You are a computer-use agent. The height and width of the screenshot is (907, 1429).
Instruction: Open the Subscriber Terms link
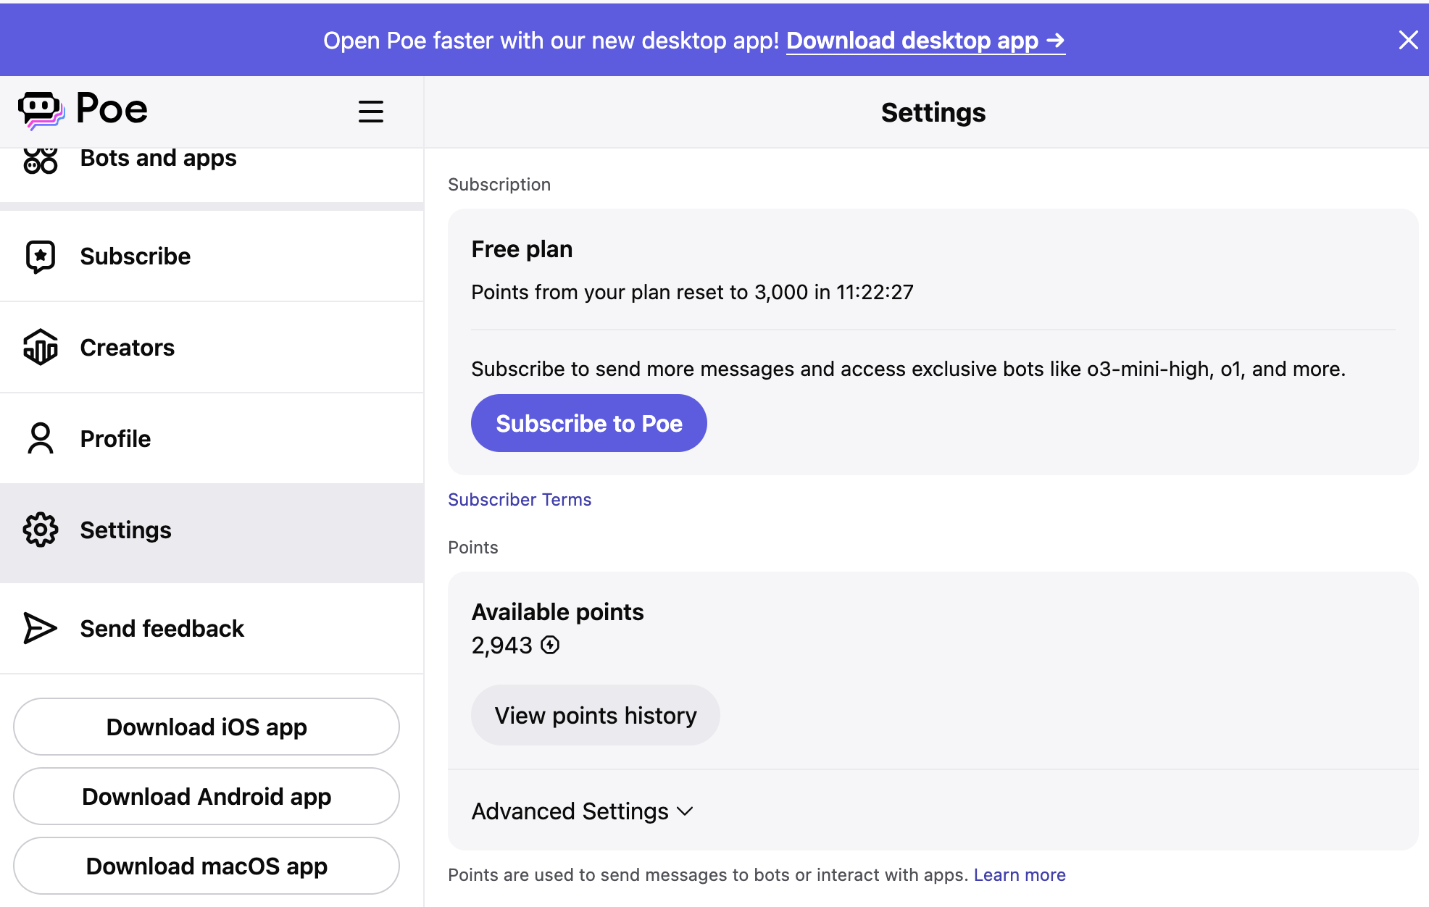[x=520, y=500]
